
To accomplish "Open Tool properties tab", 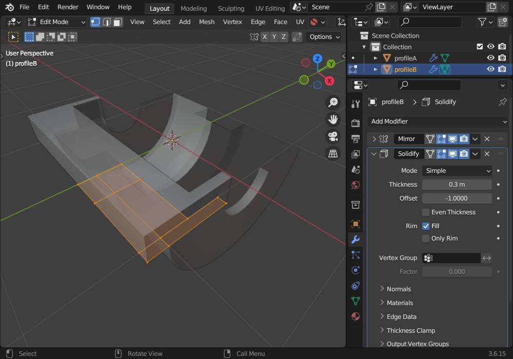I will coord(356,104).
